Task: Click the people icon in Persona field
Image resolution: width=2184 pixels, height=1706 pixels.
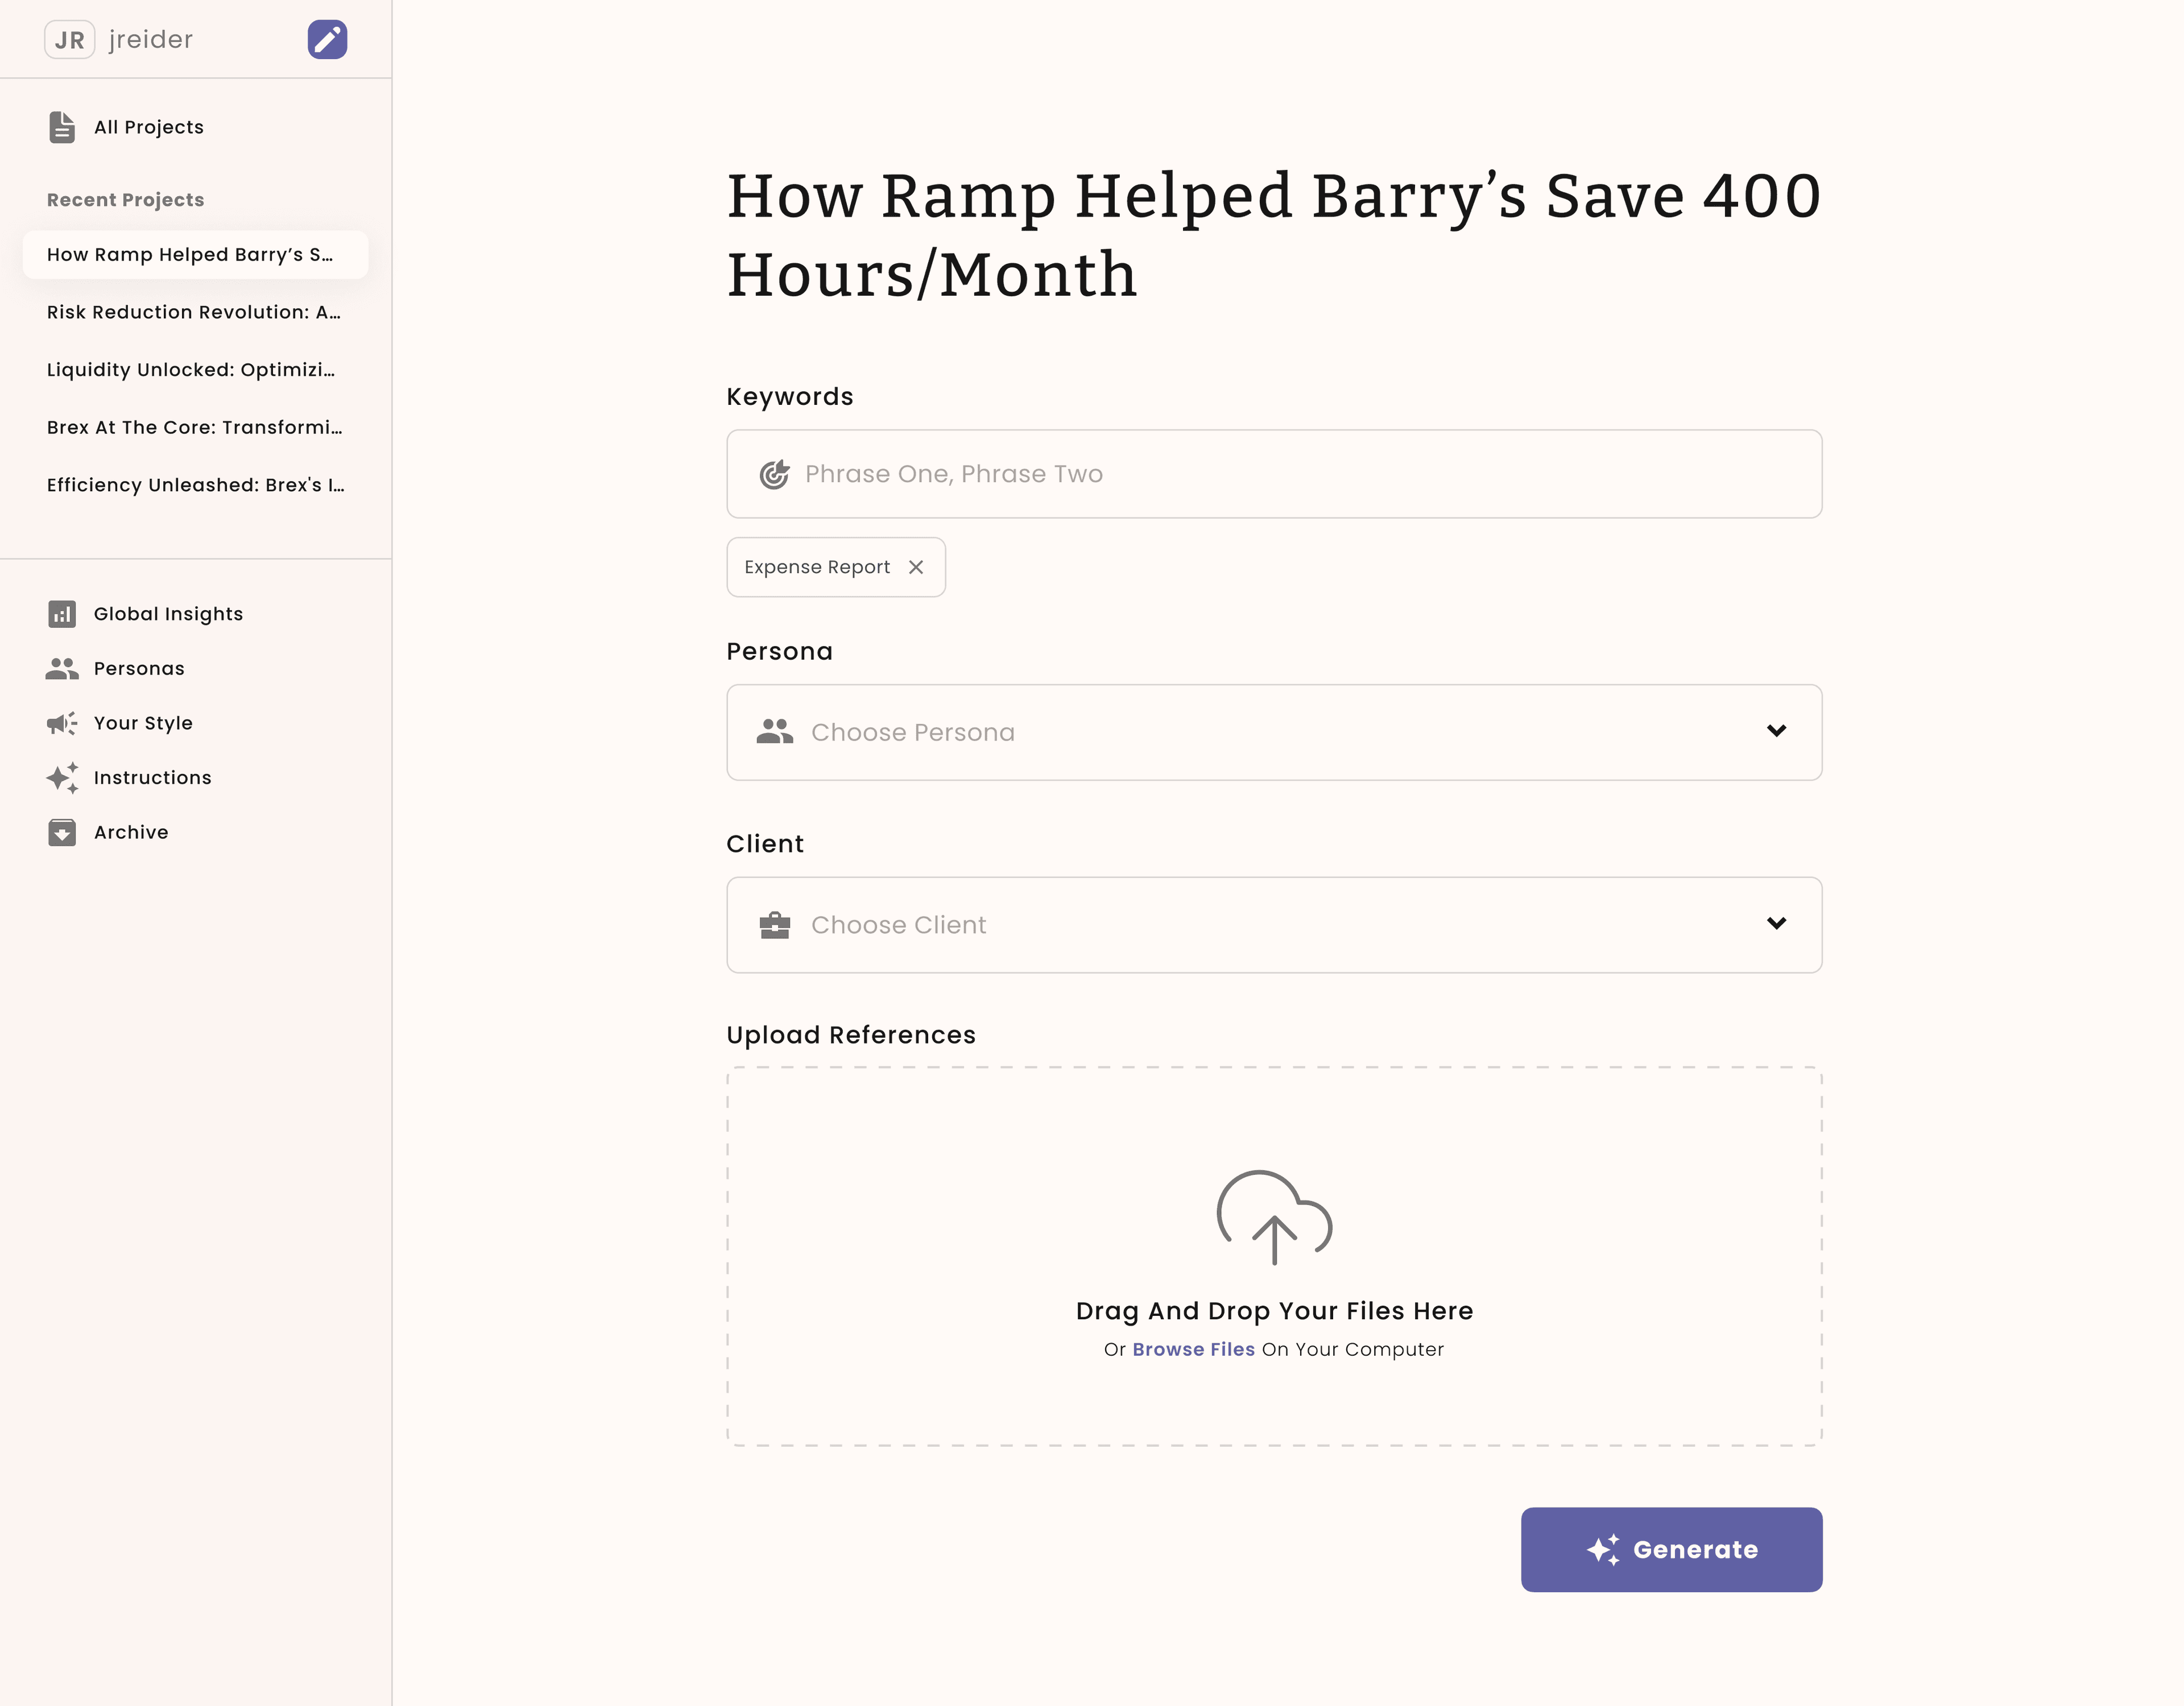Action: coord(775,732)
